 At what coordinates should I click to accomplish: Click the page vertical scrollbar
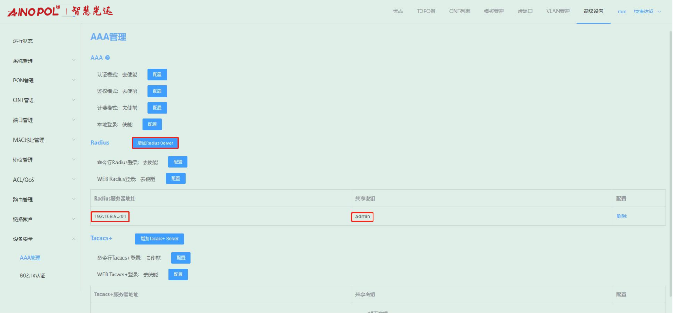click(x=670, y=163)
